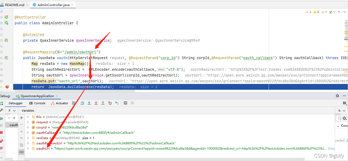Screen dimensions: 348x161
Task: Click the Duplicate Watch copy icon
Action: pos(21,145)
